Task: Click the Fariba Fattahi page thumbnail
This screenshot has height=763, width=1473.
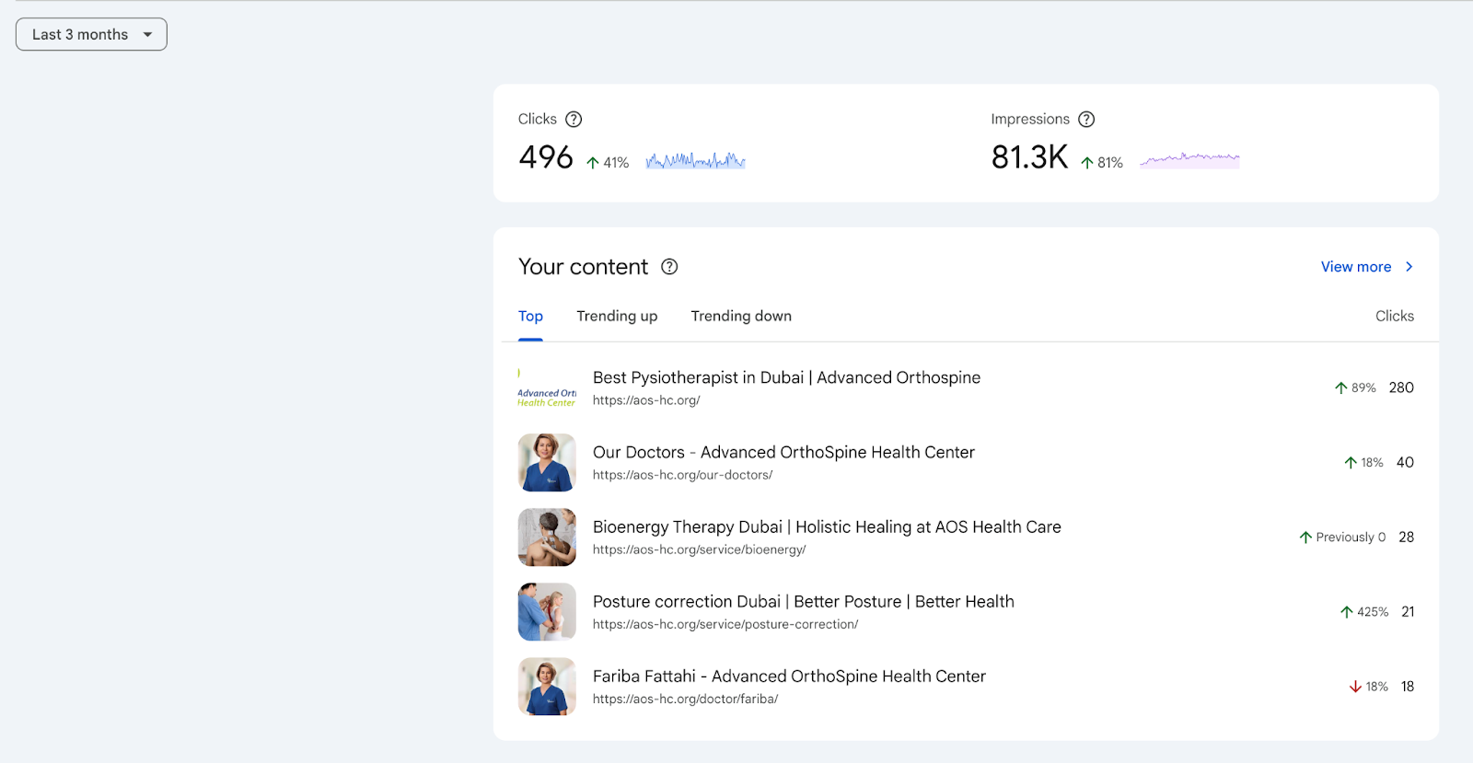Action: [547, 686]
